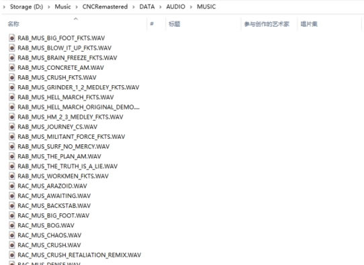Select file name RAB_MUS_CRUSH_FKTS.WAV
Screen dimensions: 364x265
point(57,77)
